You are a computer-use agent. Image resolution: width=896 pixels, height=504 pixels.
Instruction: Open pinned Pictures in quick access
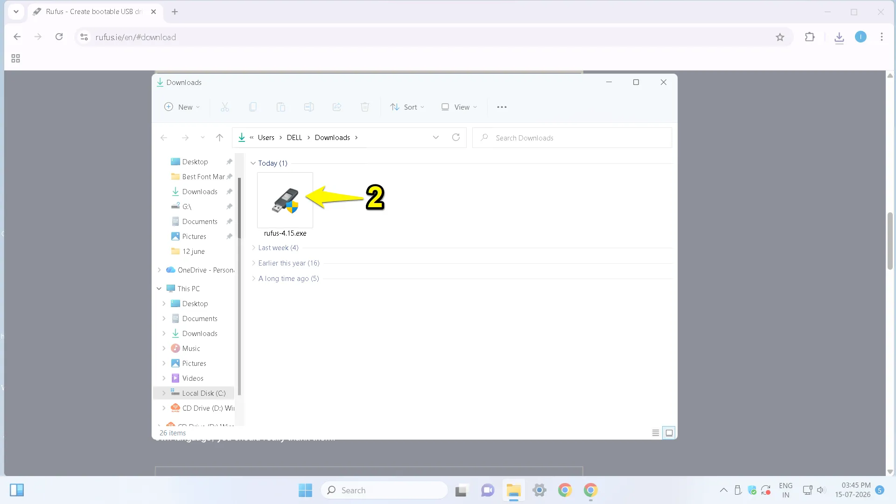(x=194, y=236)
